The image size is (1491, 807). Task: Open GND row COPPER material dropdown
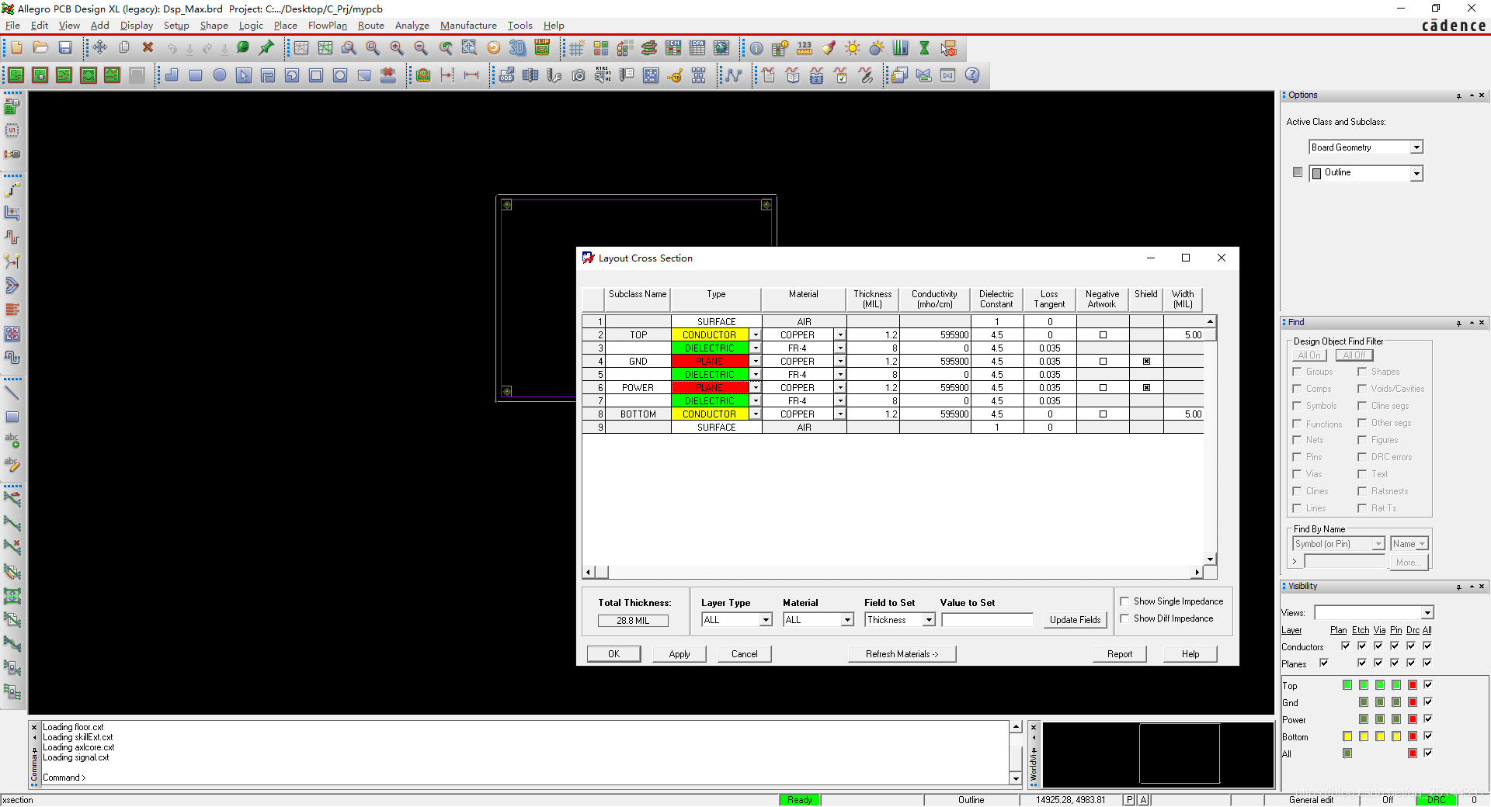pos(840,362)
